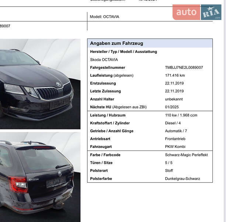Viewport: 226px width, 222px height.
Task: Click the 'Farbe / Farbcode' label
Action: [x=105, y=155]
